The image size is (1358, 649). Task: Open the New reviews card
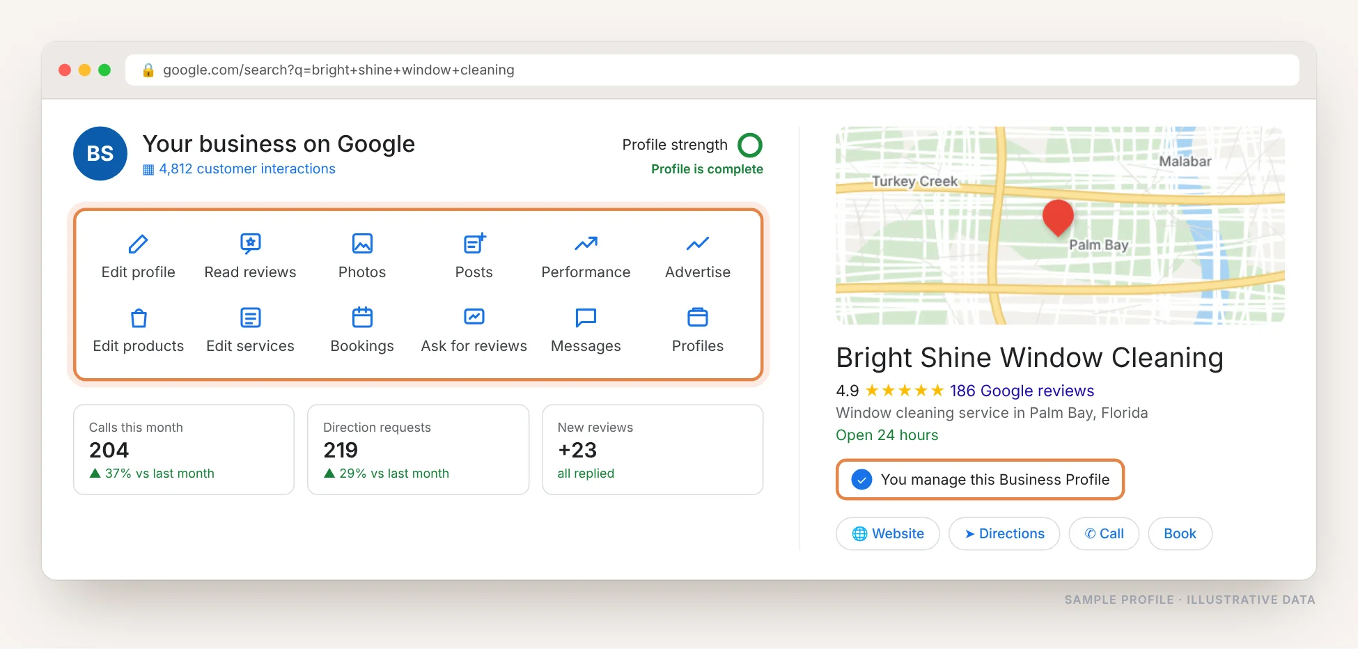click(x=653, y=450)
